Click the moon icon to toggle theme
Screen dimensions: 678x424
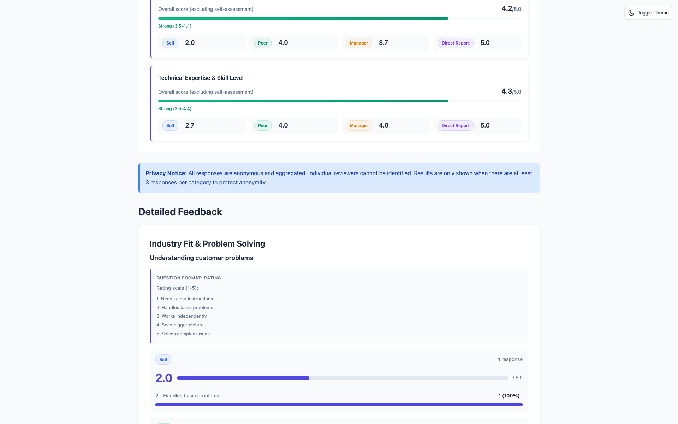(632, 13)
